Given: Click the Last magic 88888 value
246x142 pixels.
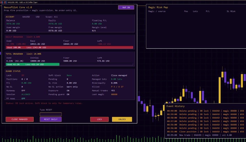Looking at the screenshot, I should pyautogui.click(x=114, y=94).
